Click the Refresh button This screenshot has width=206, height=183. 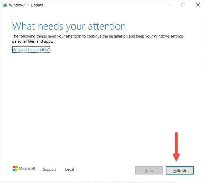coord(180,170)
